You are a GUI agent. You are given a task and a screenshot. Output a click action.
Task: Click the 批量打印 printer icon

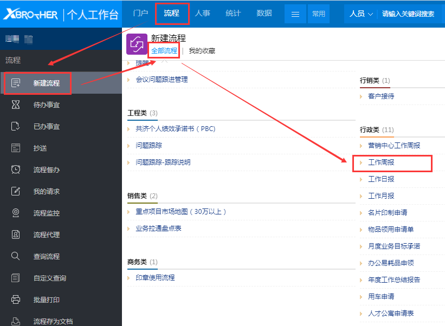coord(16,299)
